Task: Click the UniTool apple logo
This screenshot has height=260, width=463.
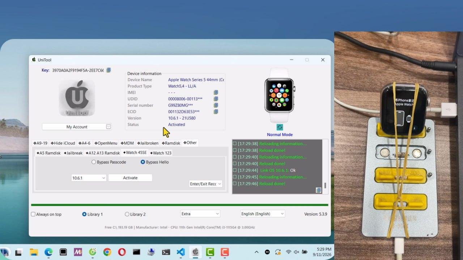Action: click(77, 98)
